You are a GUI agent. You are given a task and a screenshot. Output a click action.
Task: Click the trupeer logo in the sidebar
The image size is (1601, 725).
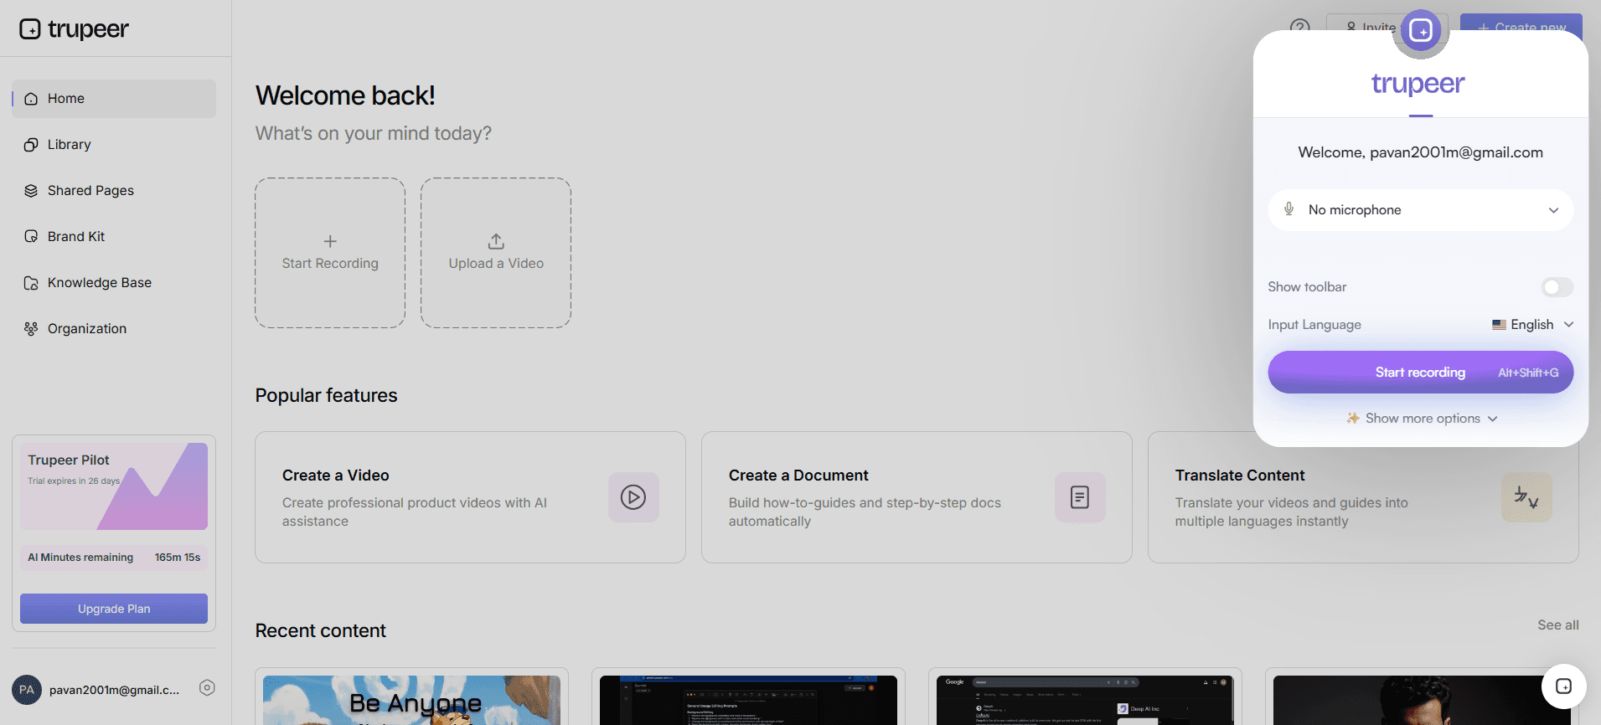(74, 29)
